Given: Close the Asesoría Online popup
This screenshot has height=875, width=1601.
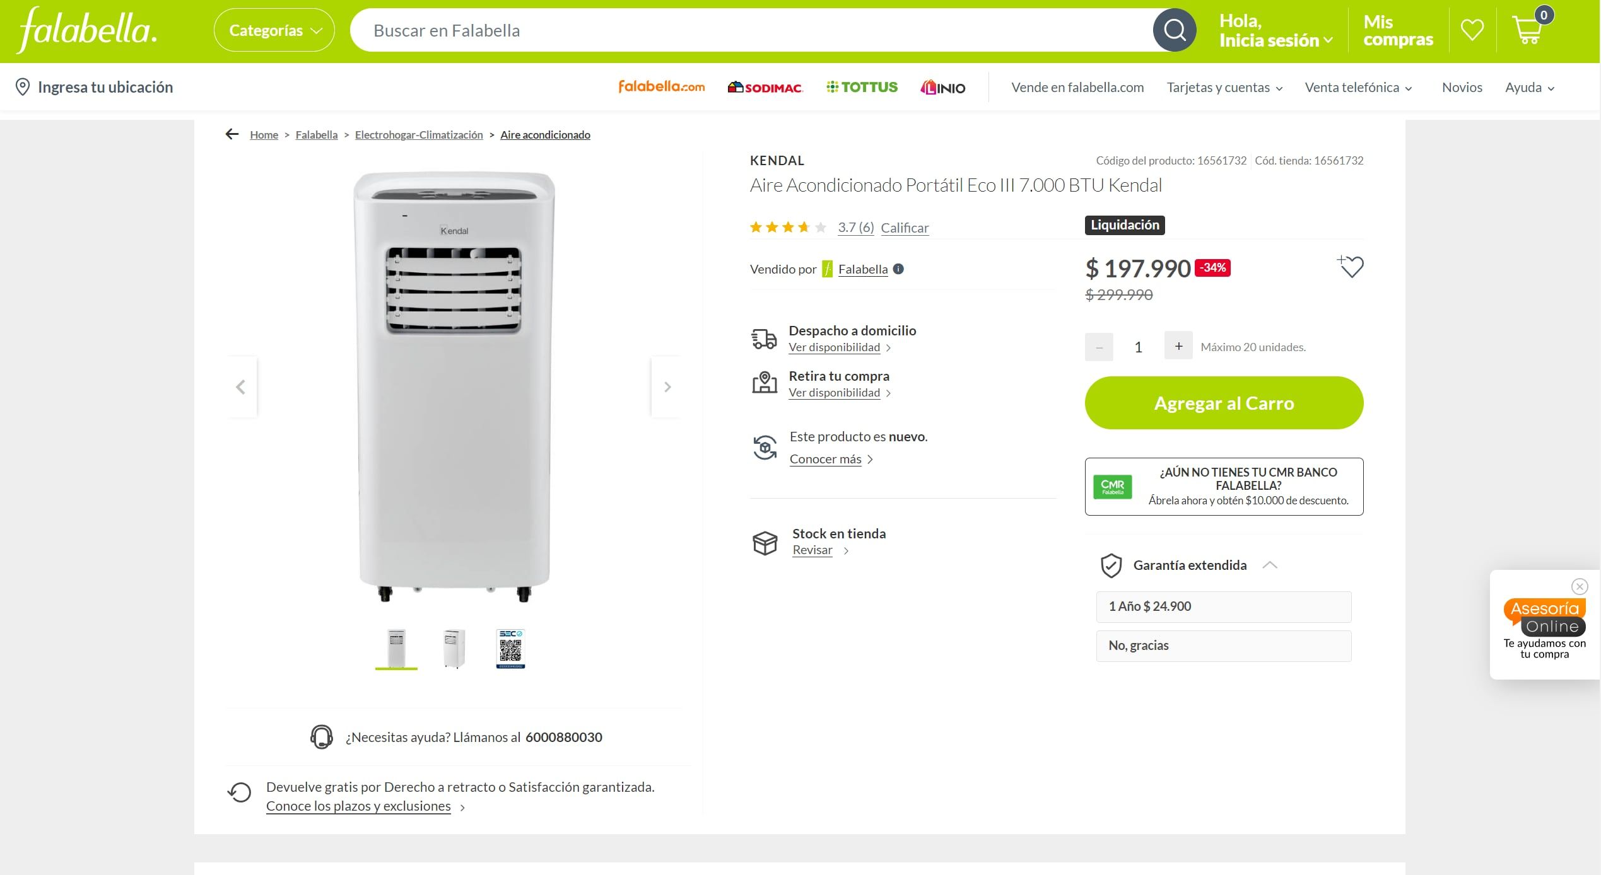Looking at the screenshot, I should 1580,587.
